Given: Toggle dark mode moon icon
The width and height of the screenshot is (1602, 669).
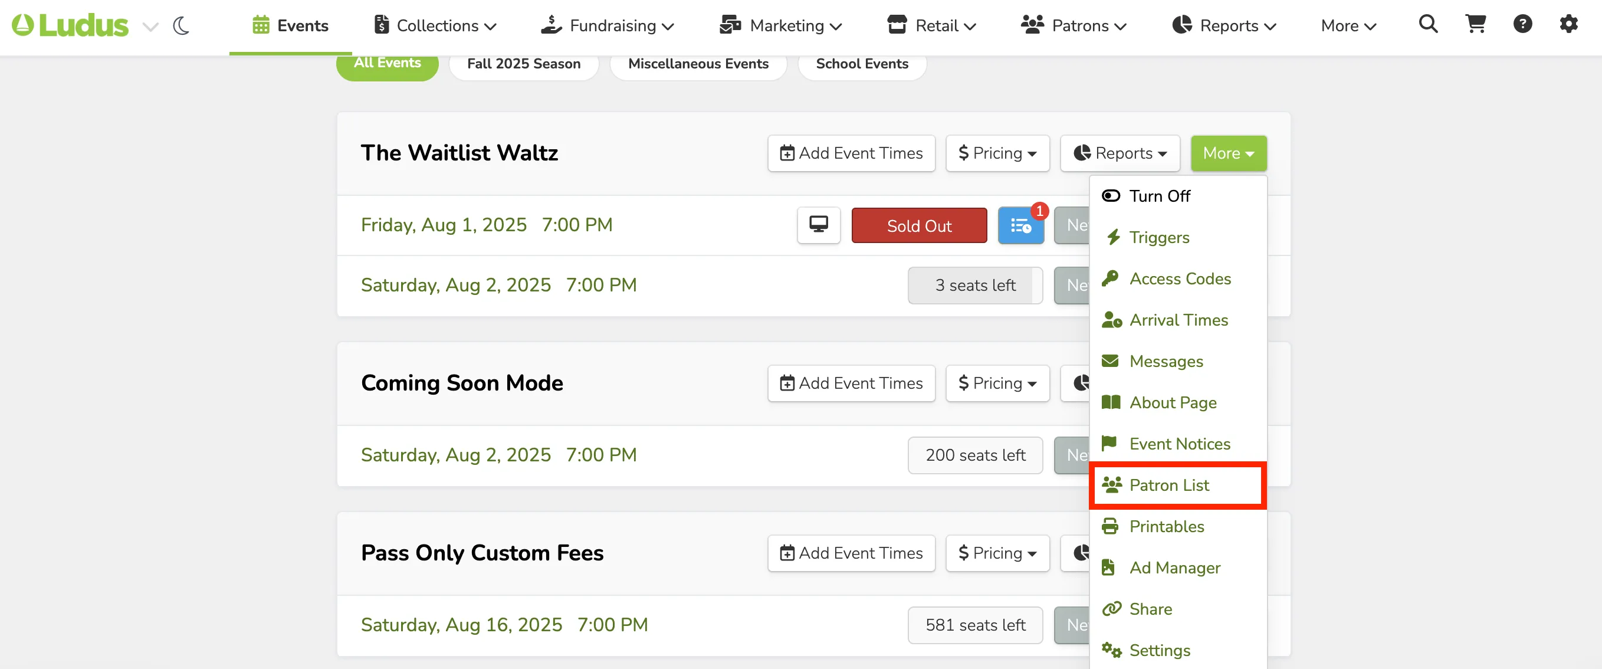Looking at the screenshot, I should click(x=181, y=25).
